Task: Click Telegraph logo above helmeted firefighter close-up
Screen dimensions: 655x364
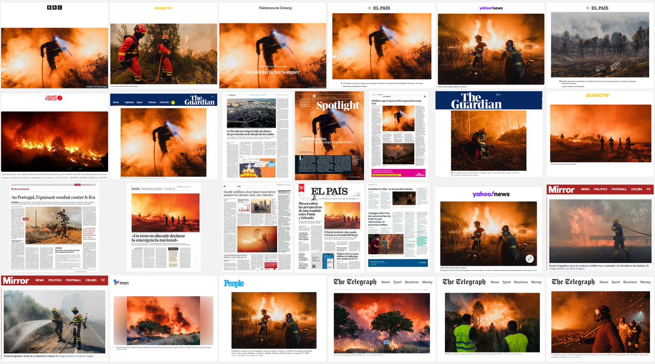Action: [573, 282]
